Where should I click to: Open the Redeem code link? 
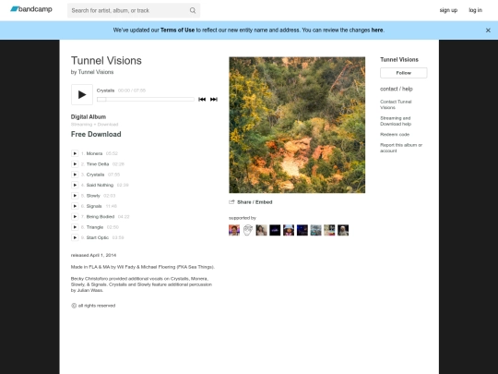click(x=395, y=134)
